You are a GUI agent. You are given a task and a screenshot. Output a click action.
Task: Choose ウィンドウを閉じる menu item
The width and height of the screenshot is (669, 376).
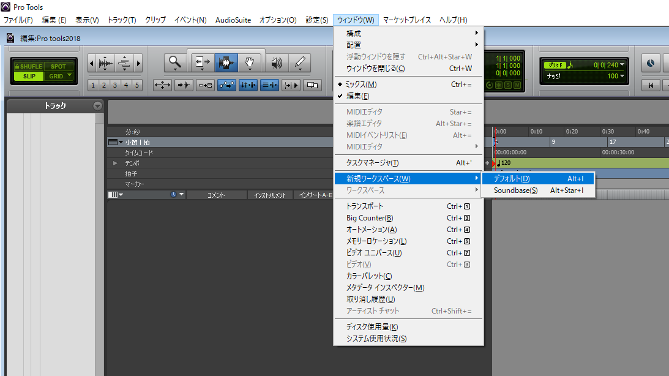point(409,69)
